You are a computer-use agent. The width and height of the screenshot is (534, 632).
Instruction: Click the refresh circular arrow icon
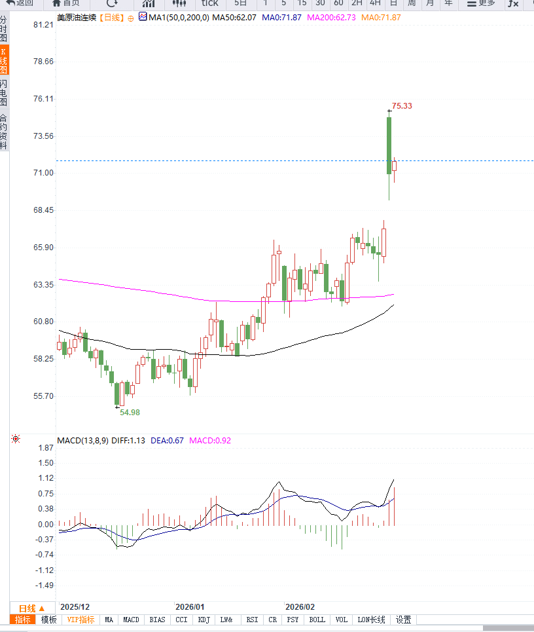[x=112, y=3]
